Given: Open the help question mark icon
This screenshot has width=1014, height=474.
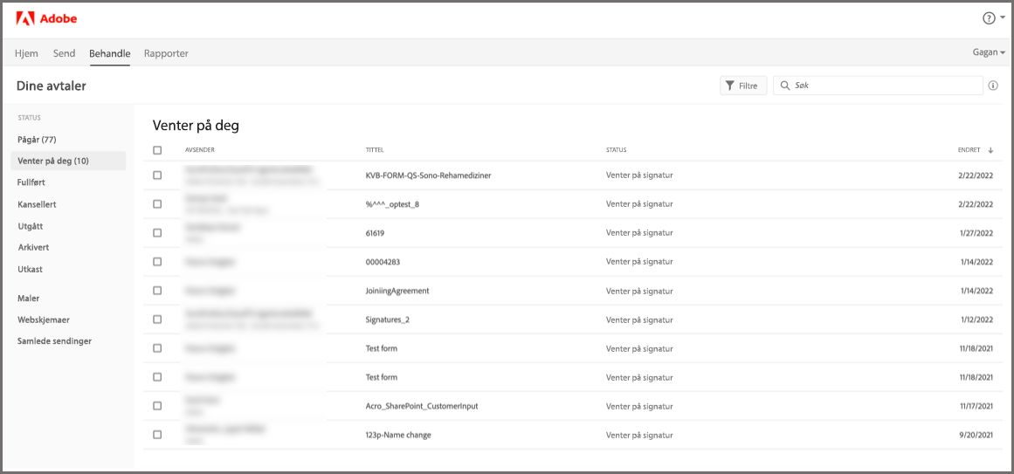Looking at the screenshot, I should (989, 18).
